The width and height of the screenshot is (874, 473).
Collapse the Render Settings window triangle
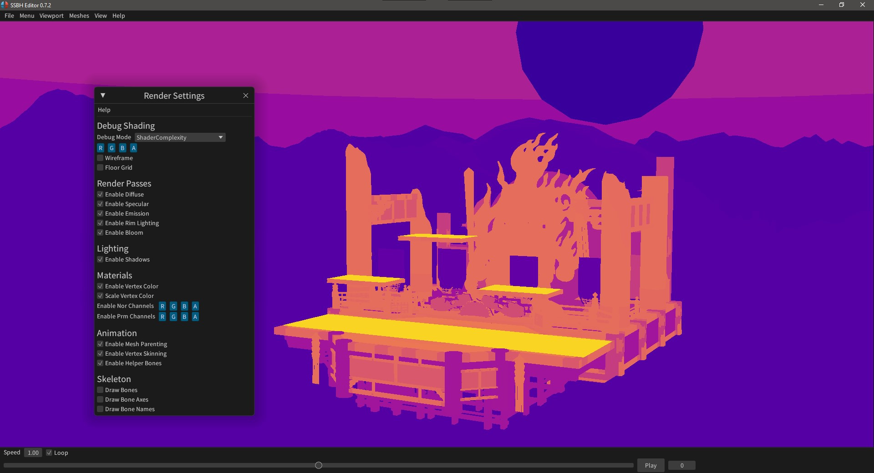[103, 96]
